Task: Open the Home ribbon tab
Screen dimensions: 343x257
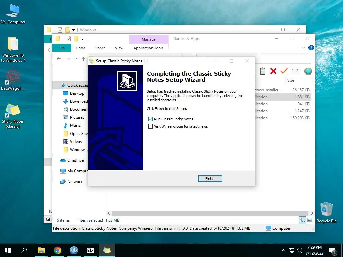Action: 81,48
